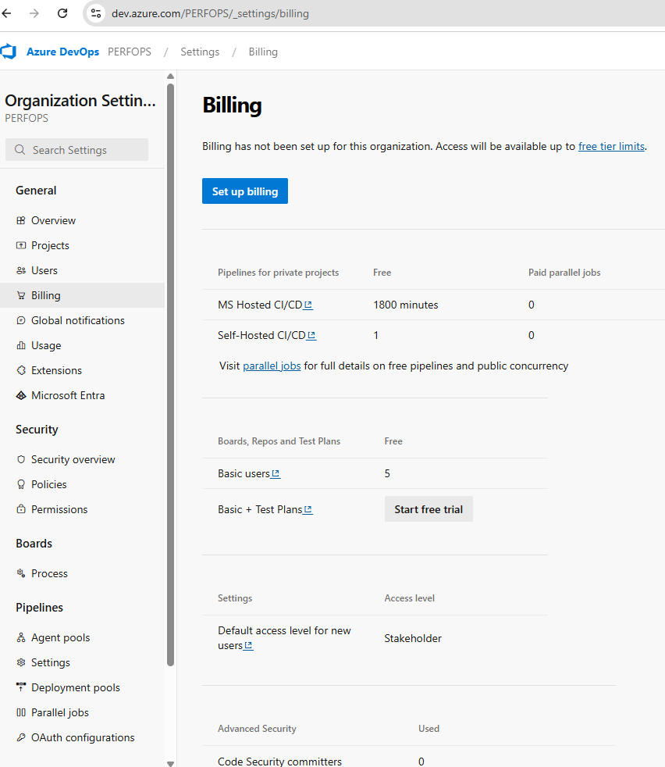Click the browser forward arrow

(34, 13)
